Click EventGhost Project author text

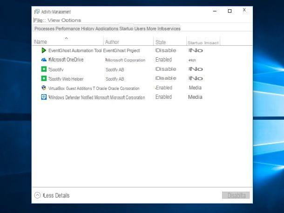click(122, 50)
